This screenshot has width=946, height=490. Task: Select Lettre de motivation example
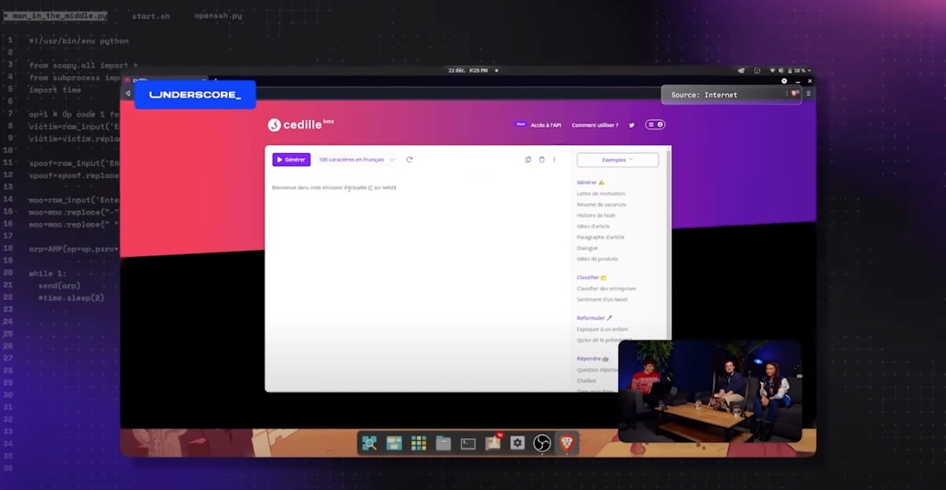coord(601,194)
